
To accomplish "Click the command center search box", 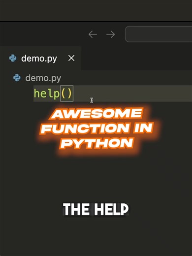I will tap(159, 34).
